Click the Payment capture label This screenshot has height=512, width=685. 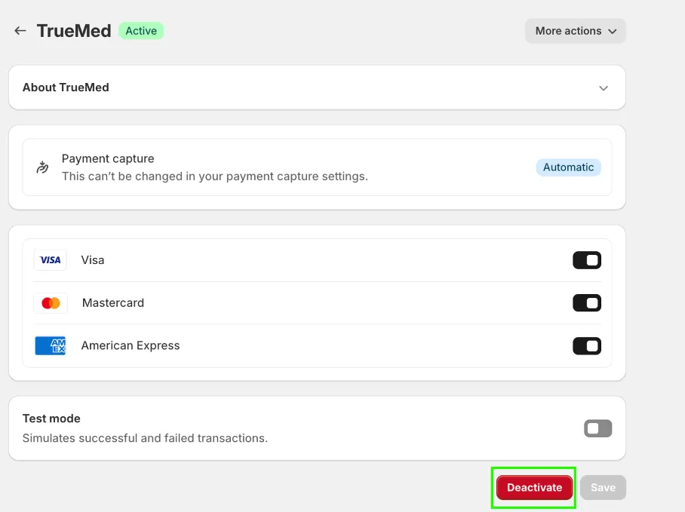tap(108, 158)
